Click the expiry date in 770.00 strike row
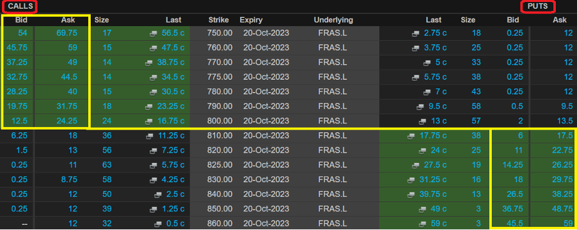Screen dimensions: 577x230 pos(266,63)
